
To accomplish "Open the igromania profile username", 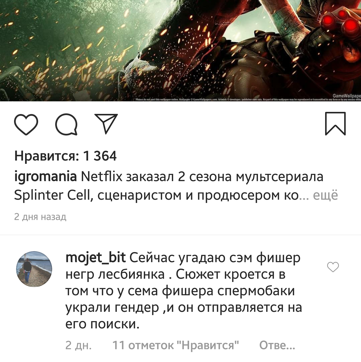I will [x=45, y=176].
